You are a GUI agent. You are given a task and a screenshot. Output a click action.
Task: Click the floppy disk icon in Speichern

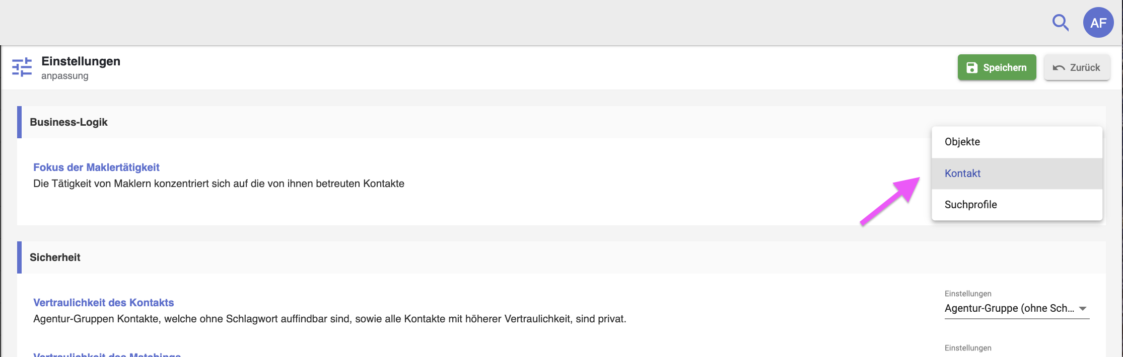tap(972, 67)
